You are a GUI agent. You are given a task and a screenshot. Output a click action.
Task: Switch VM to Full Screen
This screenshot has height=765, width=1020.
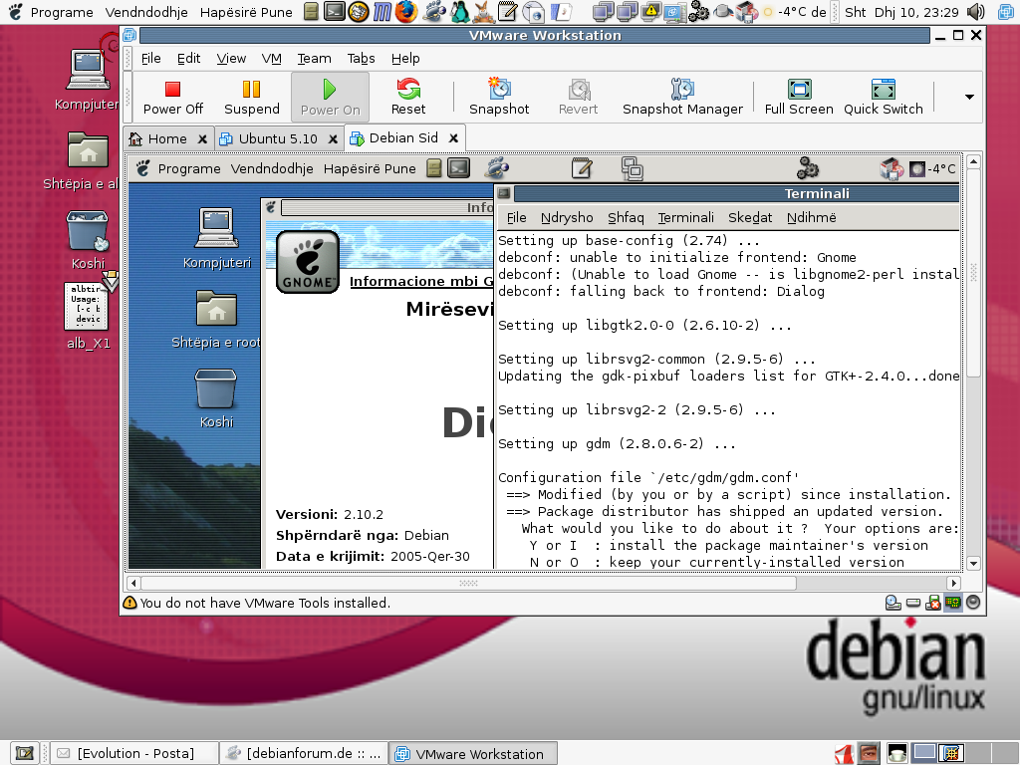pos(799,98)
